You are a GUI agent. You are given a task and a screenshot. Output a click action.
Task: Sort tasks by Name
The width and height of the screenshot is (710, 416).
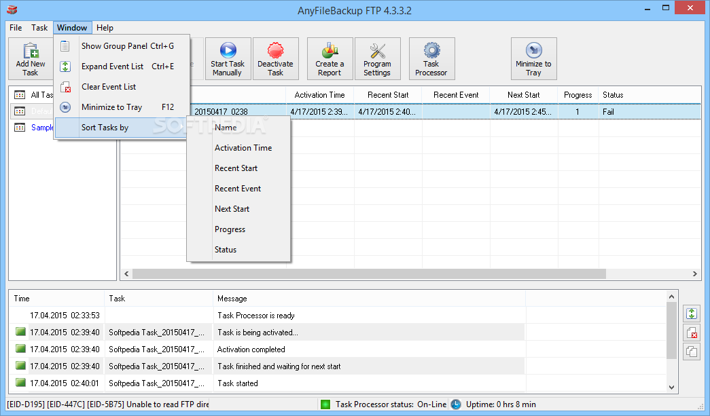238,128
